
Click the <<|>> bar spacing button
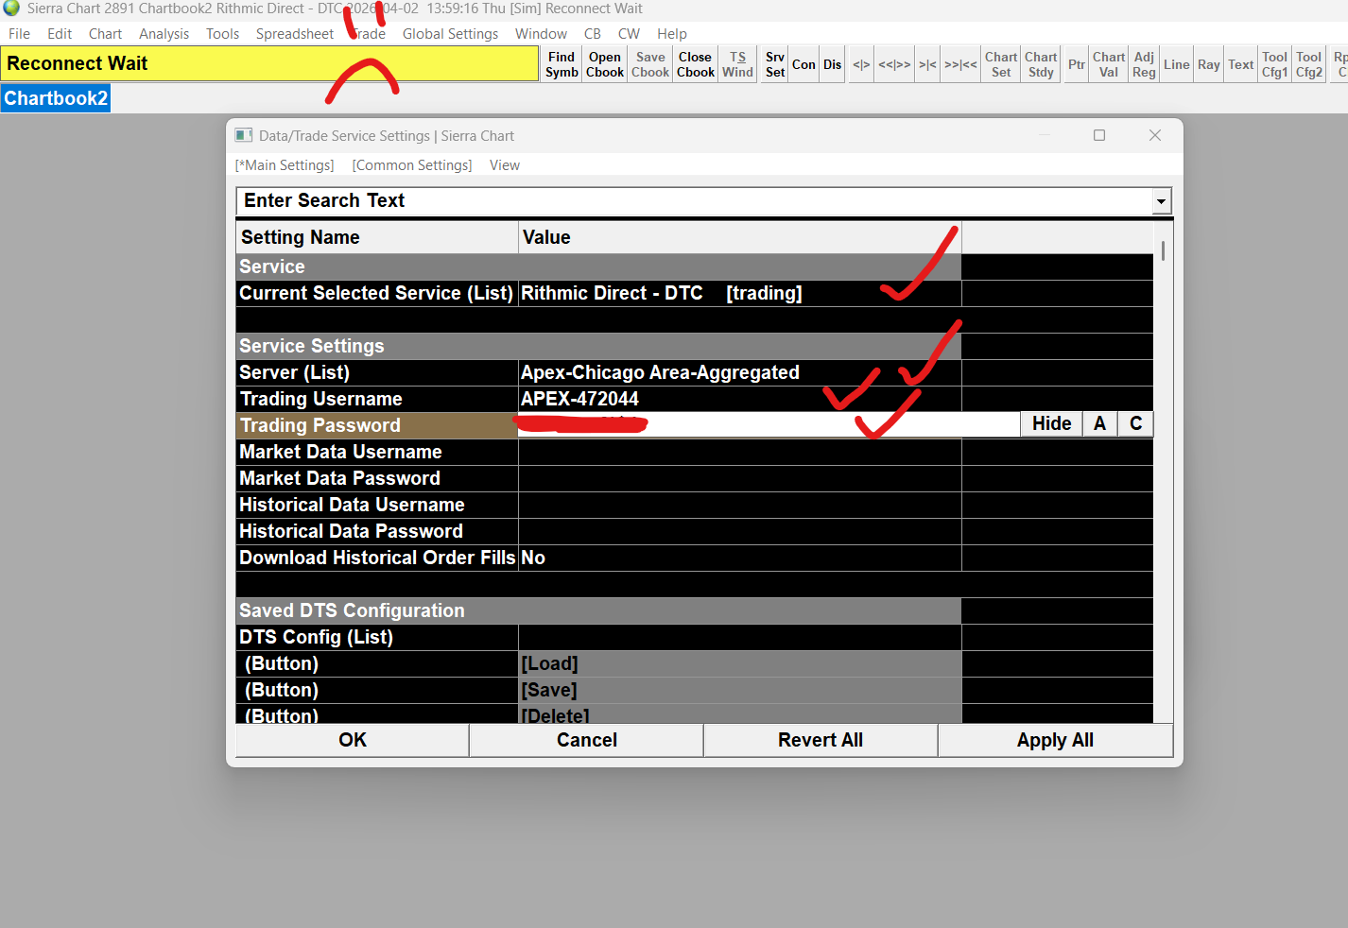(894, 64)
